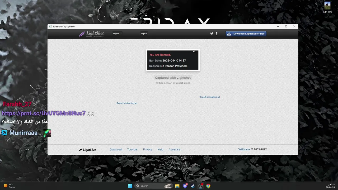Click the taskbar Search box
The width and height of the screenshot is (338, 190).
[x=154, y=186]
